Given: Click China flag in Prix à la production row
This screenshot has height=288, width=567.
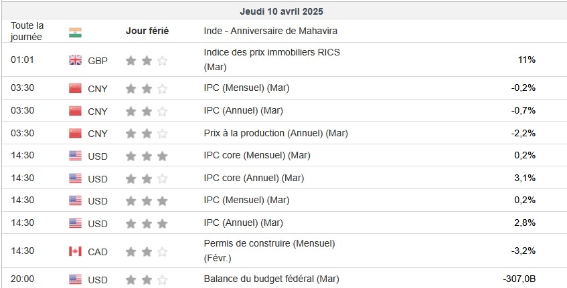Looking at the screenshot, I should click(x=75, y=133).
